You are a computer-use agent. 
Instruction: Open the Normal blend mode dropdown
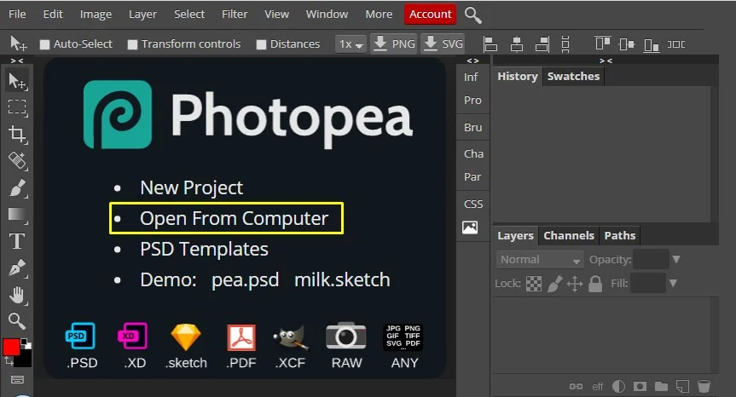(x=540, y=259)
